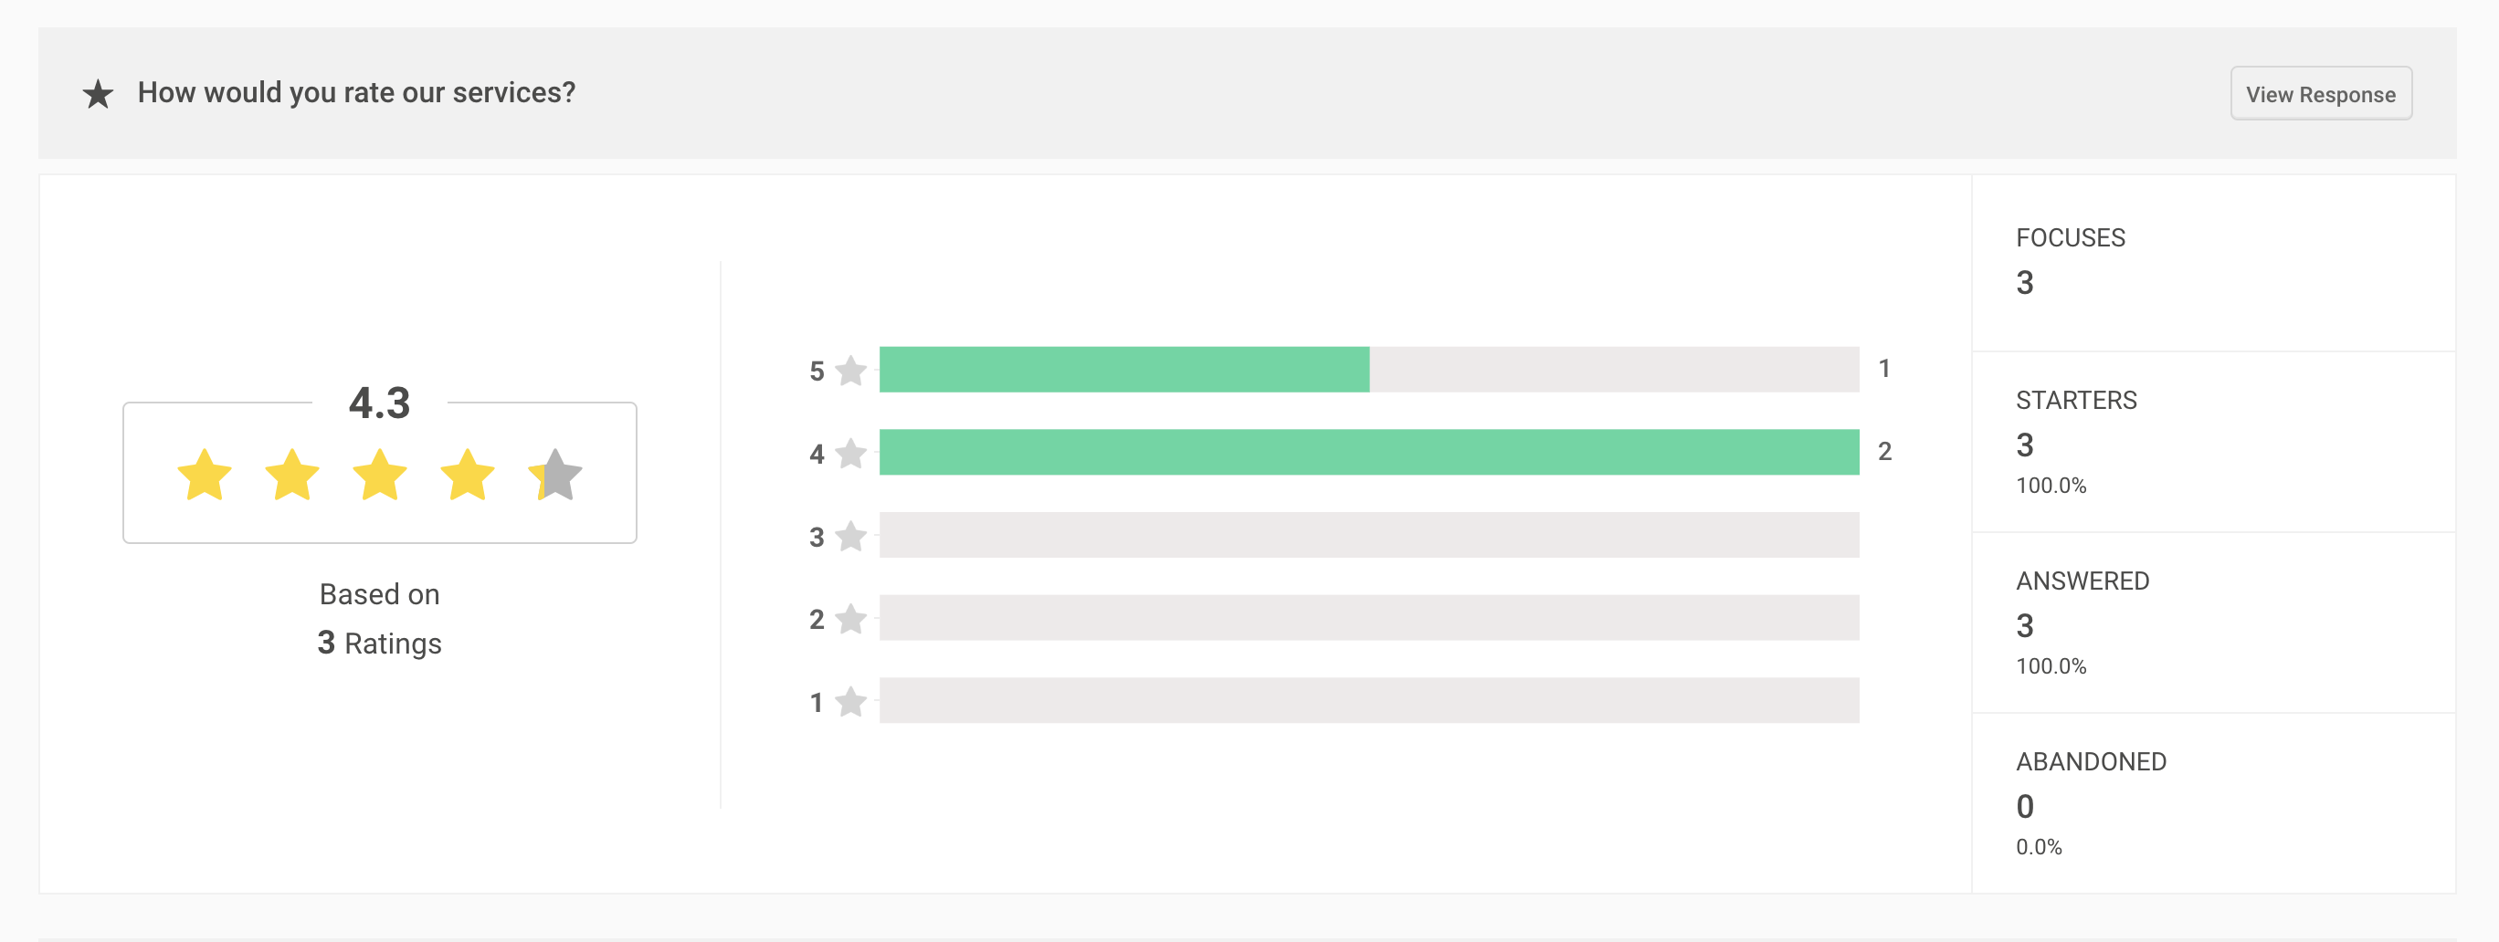Image resolution: width=2499 pixels, height=942 pixels.
Task: Click the green 5-star rating bar
Action: click(x=1124, y=370)
